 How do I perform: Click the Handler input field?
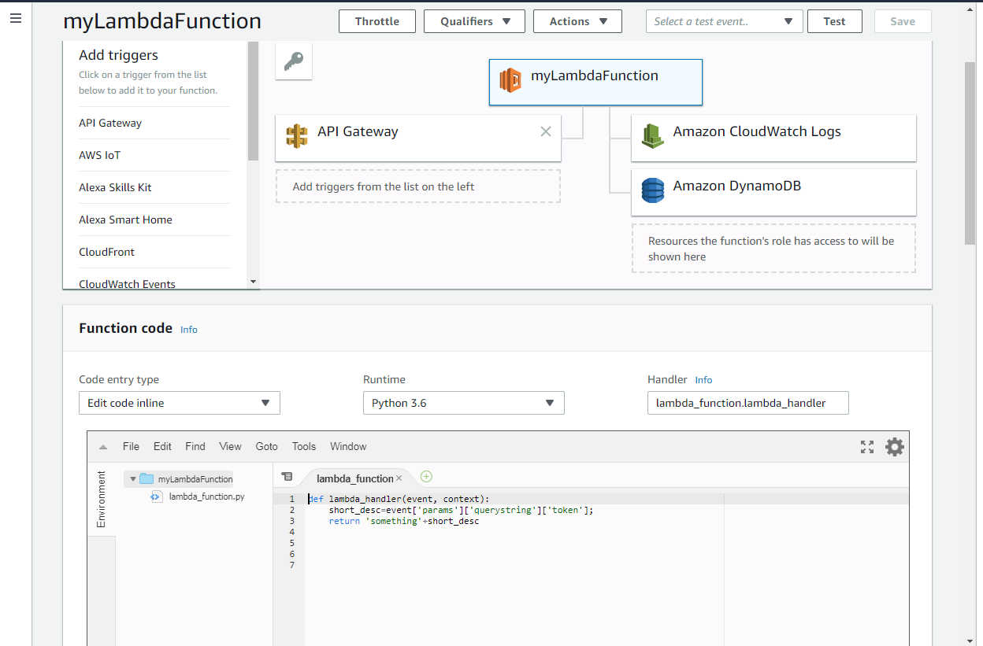click(x=747, y=402)
